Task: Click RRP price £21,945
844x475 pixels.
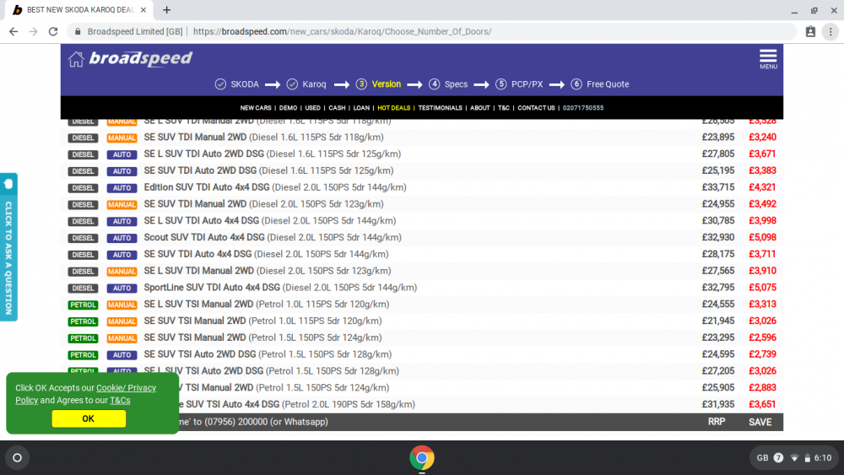Action: coord(718,321)
